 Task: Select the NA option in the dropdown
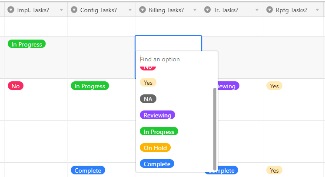point(148,99)
